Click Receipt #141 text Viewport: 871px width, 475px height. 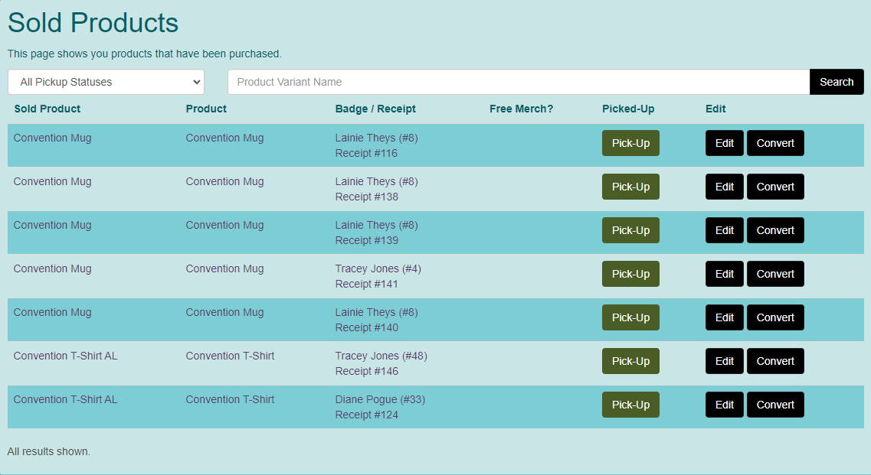(x=367, y=284)
